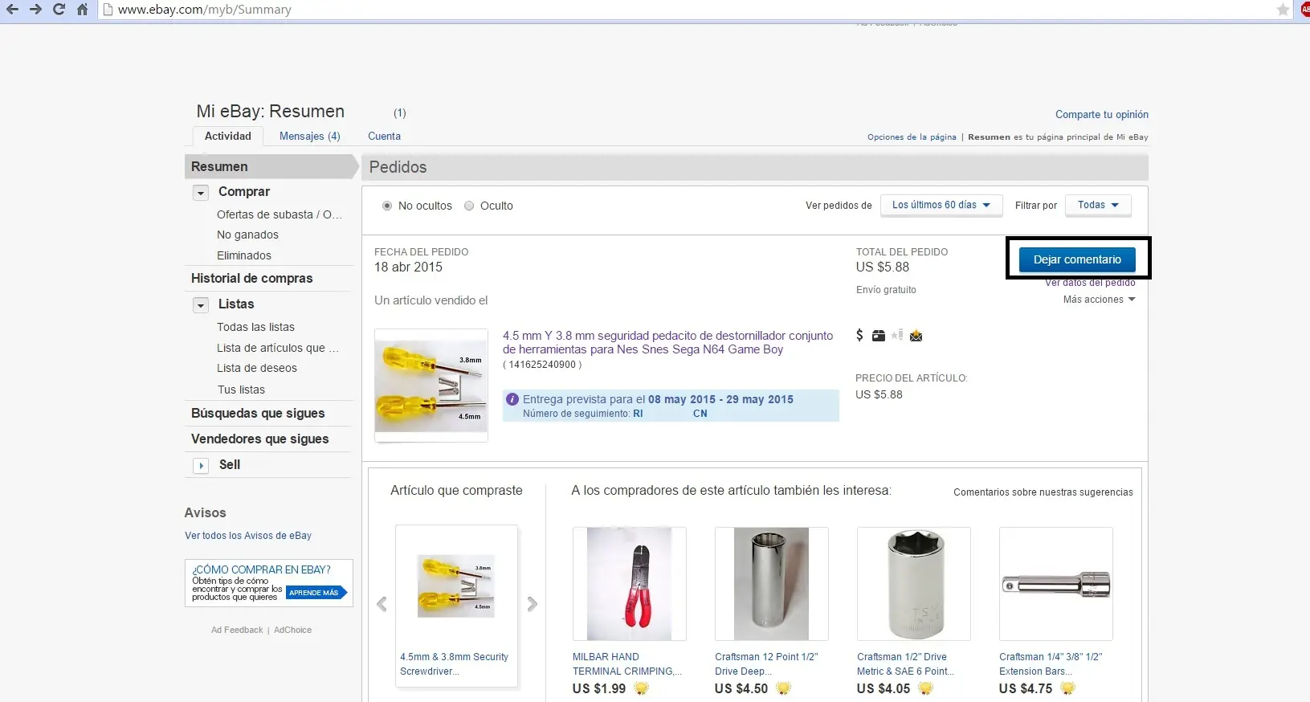This screenshot has height=702, width=1310.
Task: Open the Cuenta tab
Action: 384,137
